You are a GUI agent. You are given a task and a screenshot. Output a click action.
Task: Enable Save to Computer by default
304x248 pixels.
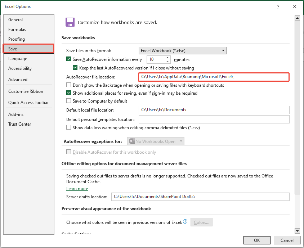tap(68, 101)
